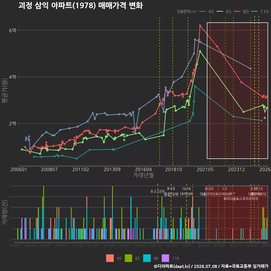
Task: Click the last point of 110 line
Action: click(251, 69)
